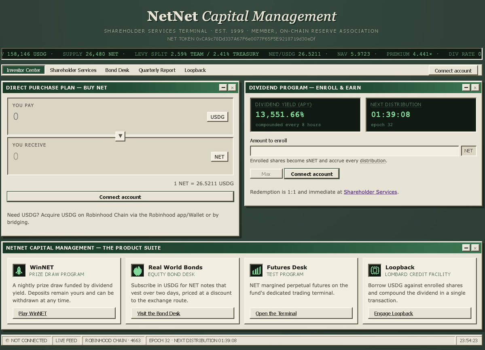Minimize the Direct Purchase Plan panel
The width and height of the screenshot is (485, 350).
click(x=223, y=88)
